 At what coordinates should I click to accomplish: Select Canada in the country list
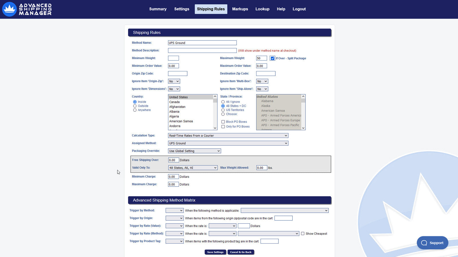(175, 102)
